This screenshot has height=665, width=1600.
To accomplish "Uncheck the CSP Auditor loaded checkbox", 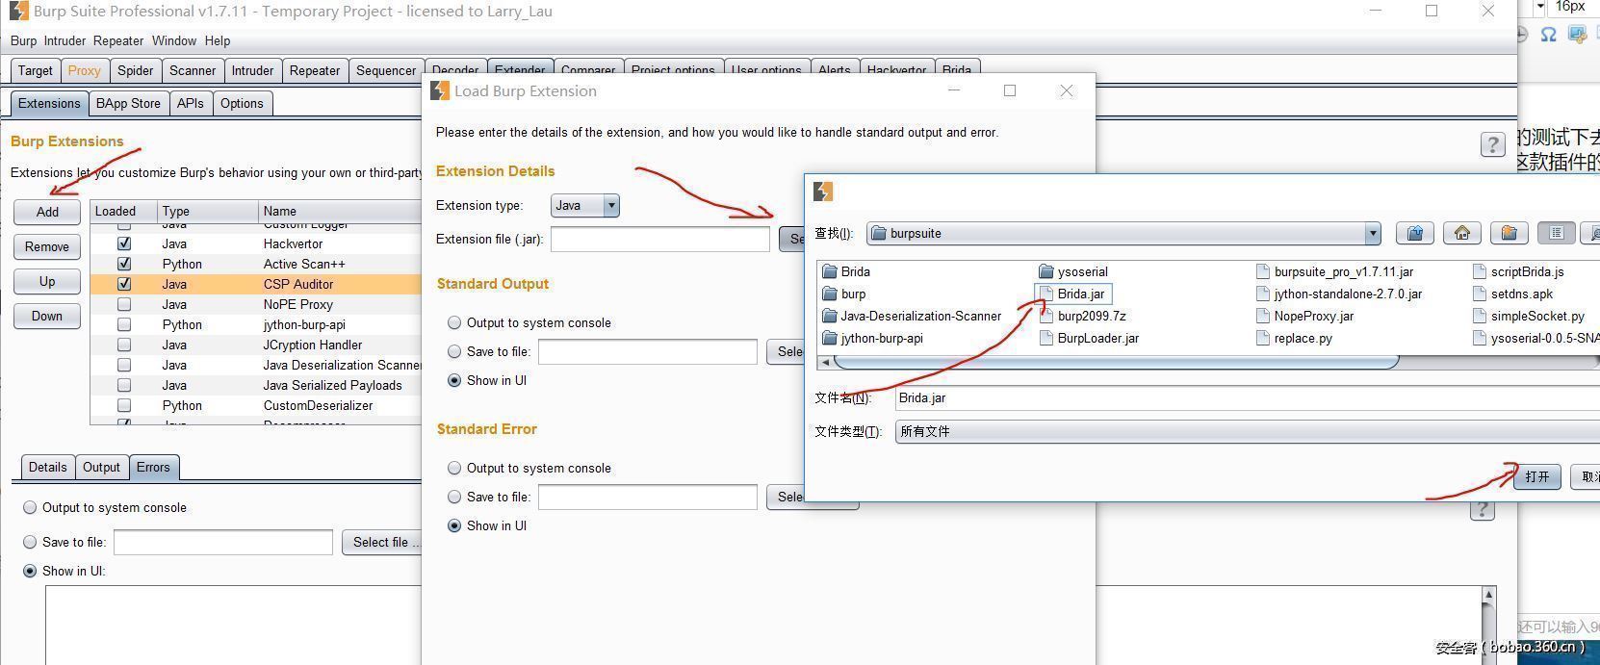I will click(124, 284).
